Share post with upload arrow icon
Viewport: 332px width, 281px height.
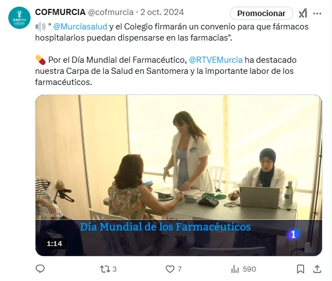317,269
